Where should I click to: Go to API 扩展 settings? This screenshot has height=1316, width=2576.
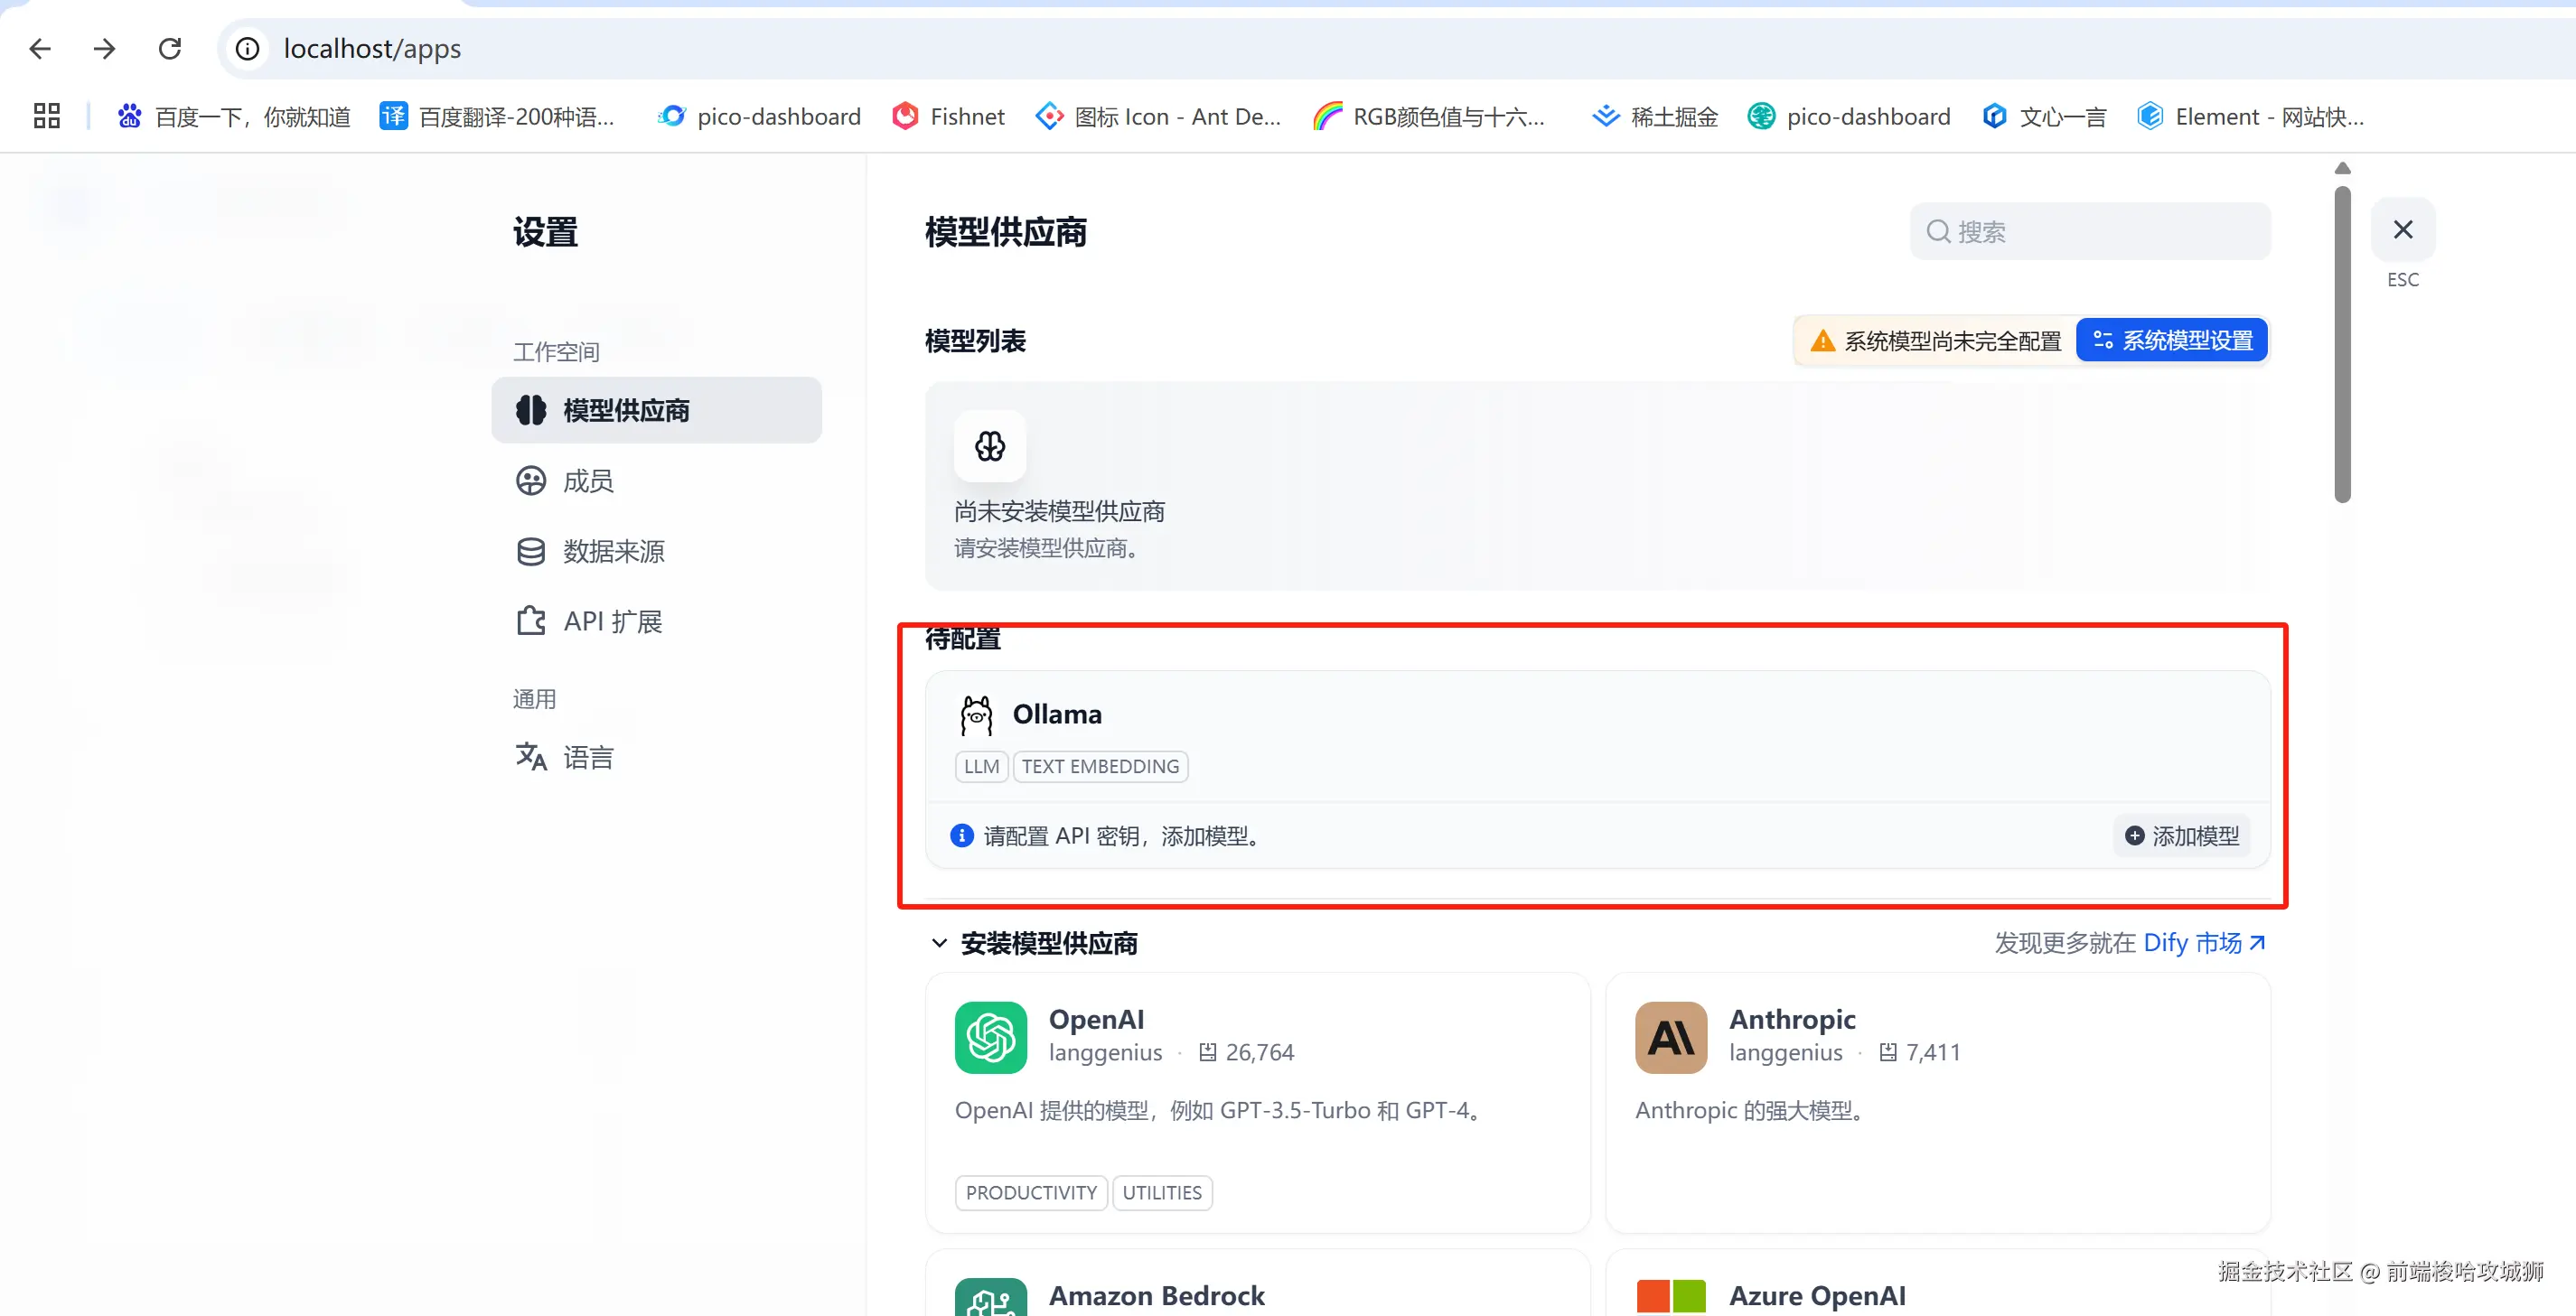pyautogui.click(x=612, y=621)
